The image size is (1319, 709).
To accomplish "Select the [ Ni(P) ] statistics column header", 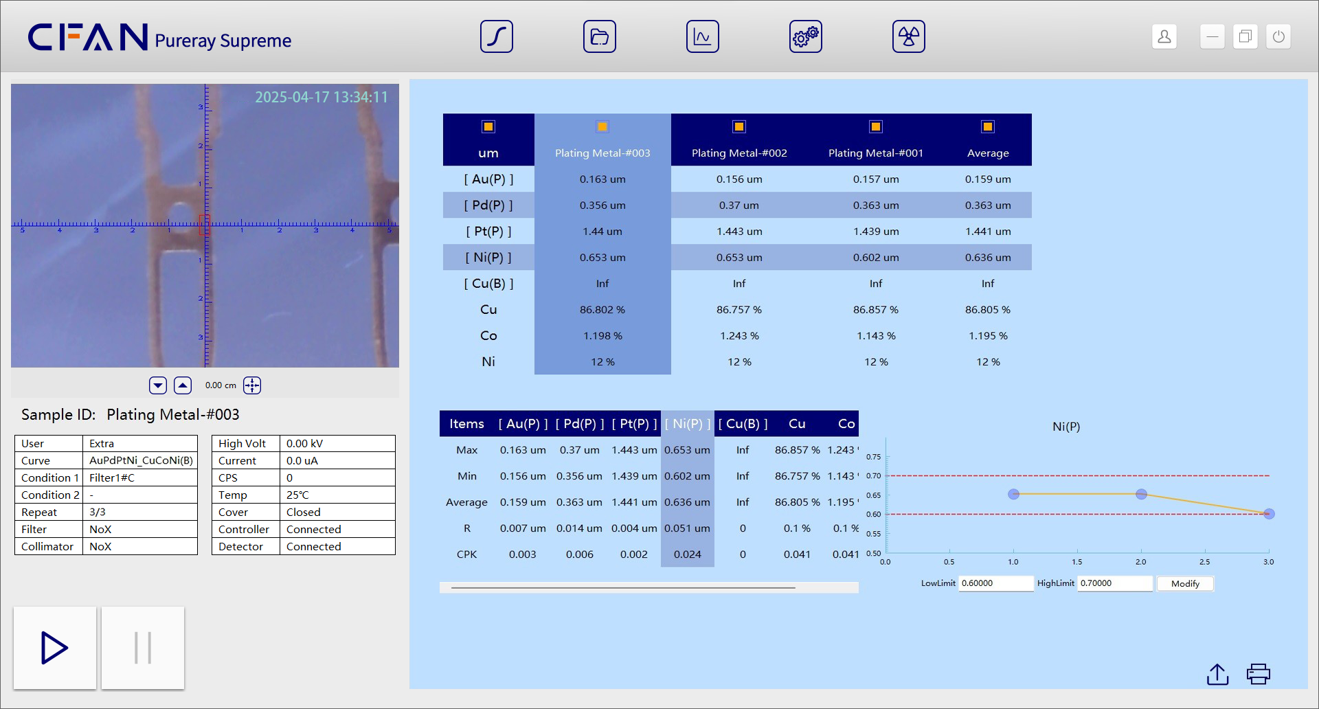I will click(x=687, y=424).
